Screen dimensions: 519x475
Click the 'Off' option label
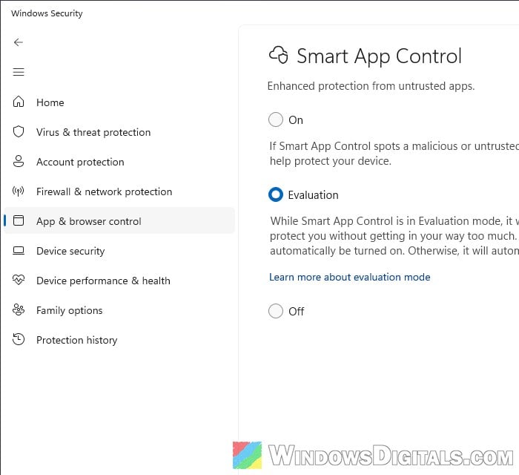point(297,312)
